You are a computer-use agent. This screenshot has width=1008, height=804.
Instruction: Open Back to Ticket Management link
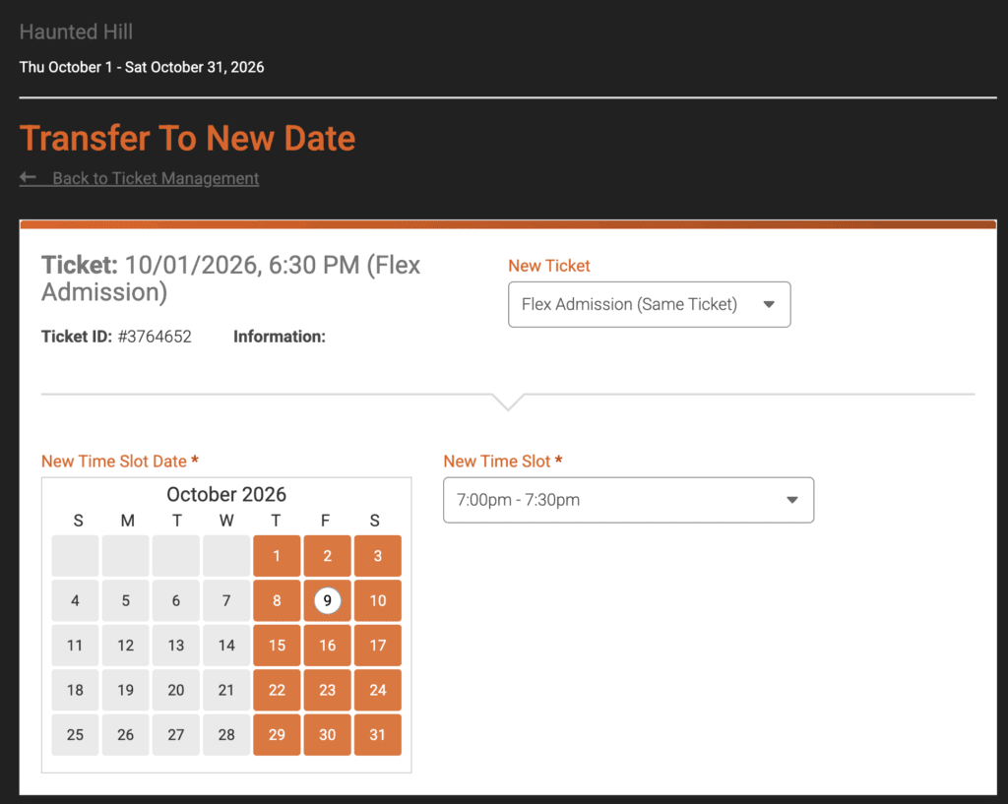coord(156,178)
